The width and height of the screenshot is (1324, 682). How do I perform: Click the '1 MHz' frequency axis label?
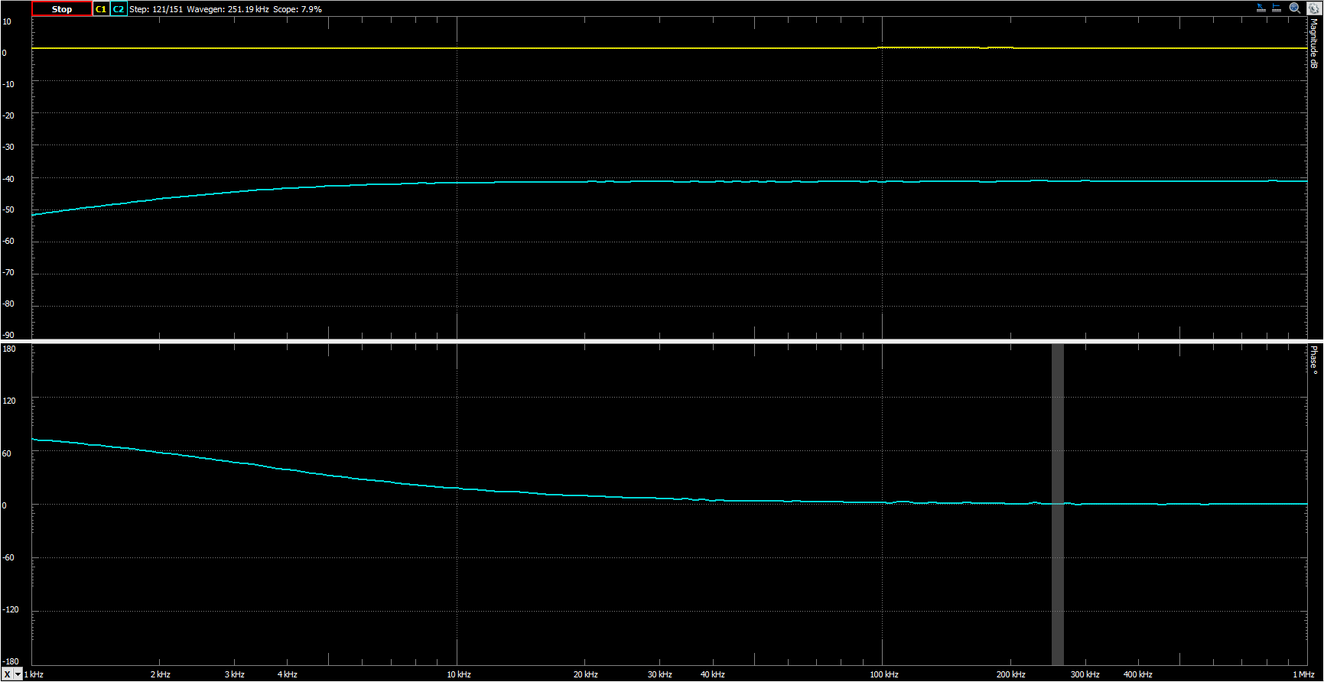click(1303, 674)
